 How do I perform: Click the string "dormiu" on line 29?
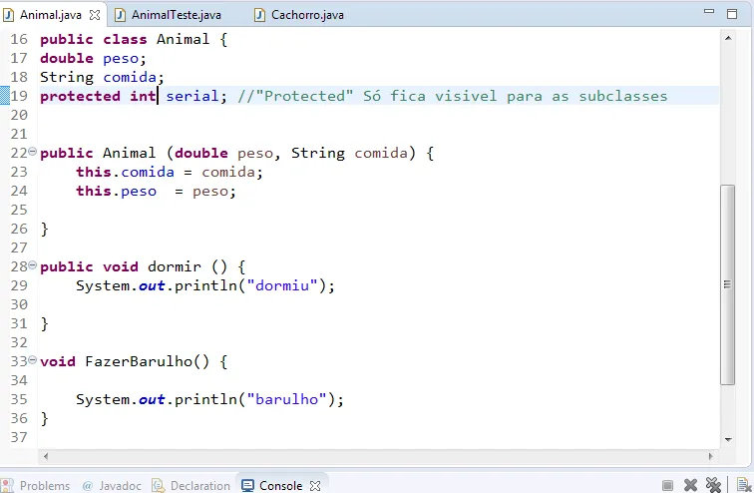(282, 285)
